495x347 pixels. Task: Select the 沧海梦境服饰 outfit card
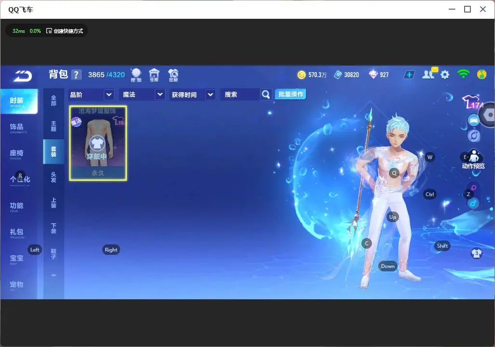coord(98,143)
